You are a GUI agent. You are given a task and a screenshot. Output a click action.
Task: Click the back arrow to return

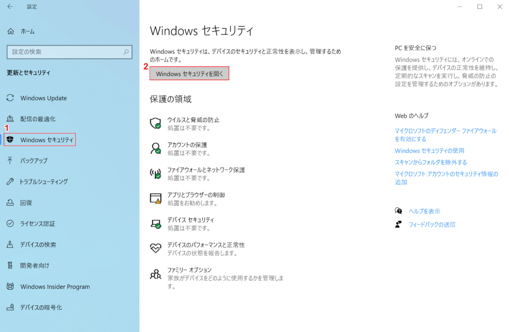(x=9, y=7)
